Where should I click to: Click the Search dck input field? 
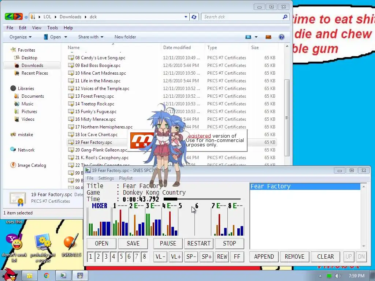242,17
